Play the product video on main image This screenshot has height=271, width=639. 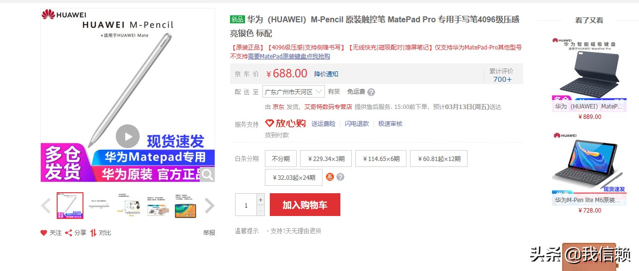point(128,136)
